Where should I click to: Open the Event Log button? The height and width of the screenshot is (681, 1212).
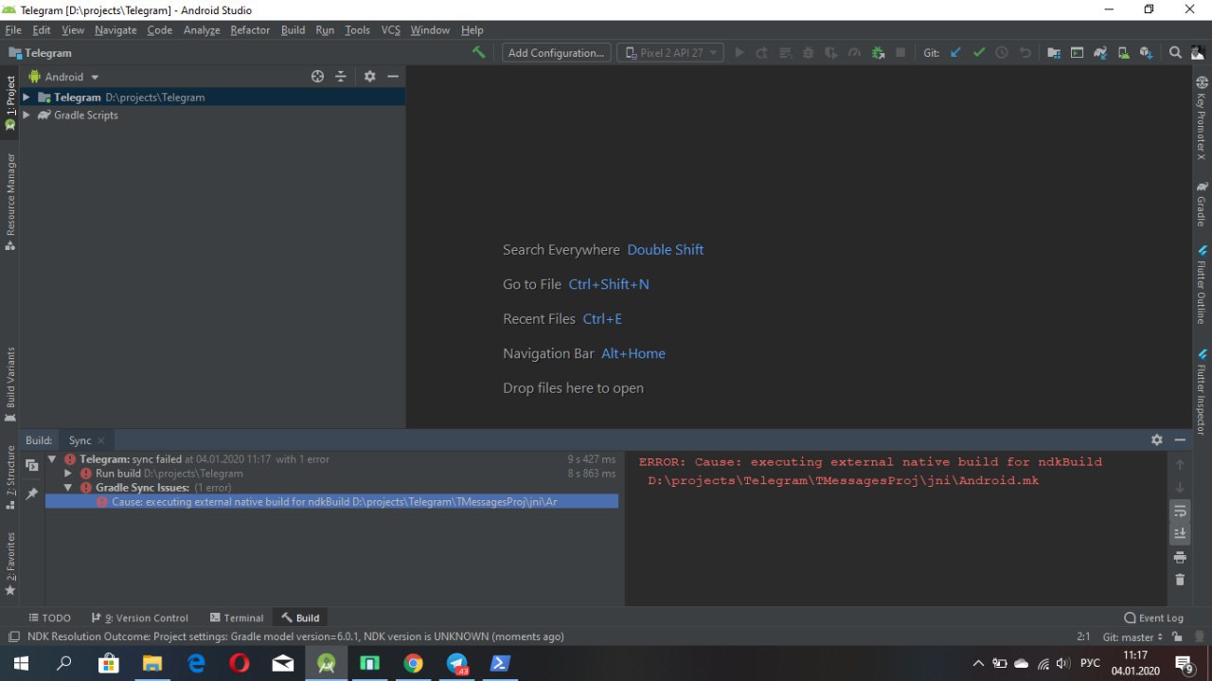click(1153, 618)
